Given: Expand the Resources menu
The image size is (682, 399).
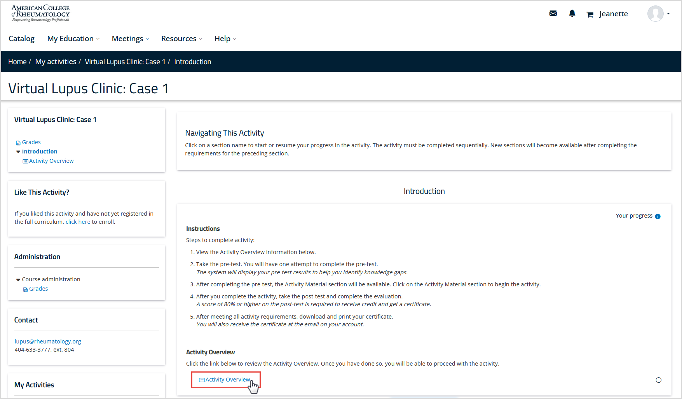Looking at the screenshot, I should (182, 38).
